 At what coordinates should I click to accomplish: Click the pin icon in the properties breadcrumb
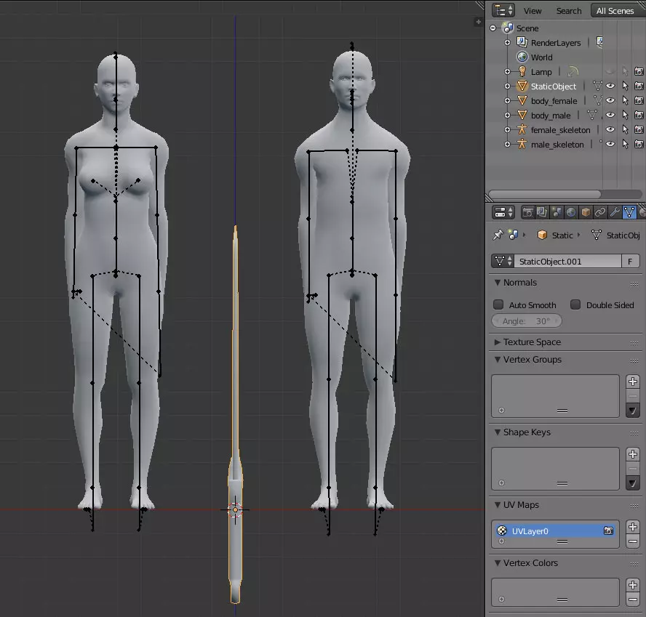tap(498, 235)
